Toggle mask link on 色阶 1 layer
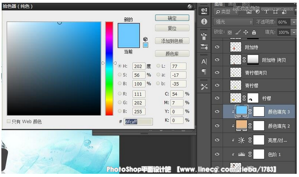299x177 pixels. tap(250, 154)
